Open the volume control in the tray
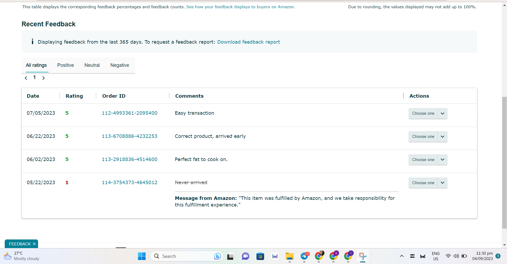 [456, 256]
